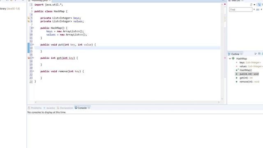Click the Outline view tab

click(235, 54)
